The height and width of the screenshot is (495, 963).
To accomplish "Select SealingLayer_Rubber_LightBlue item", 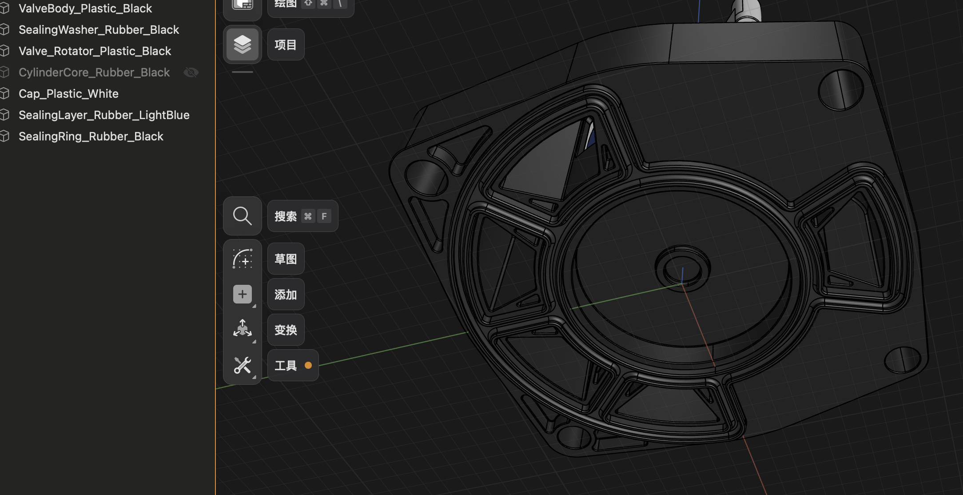I will point(104,115).
